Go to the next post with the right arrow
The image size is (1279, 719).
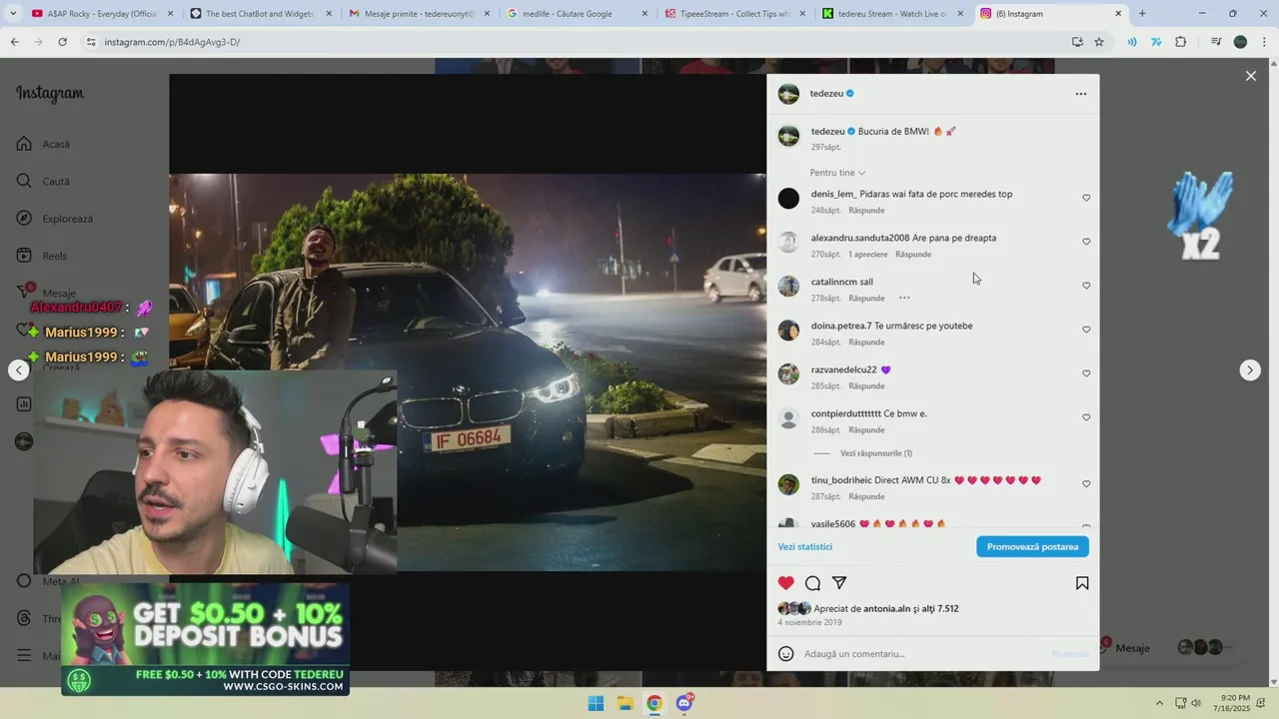point(1250,370)
